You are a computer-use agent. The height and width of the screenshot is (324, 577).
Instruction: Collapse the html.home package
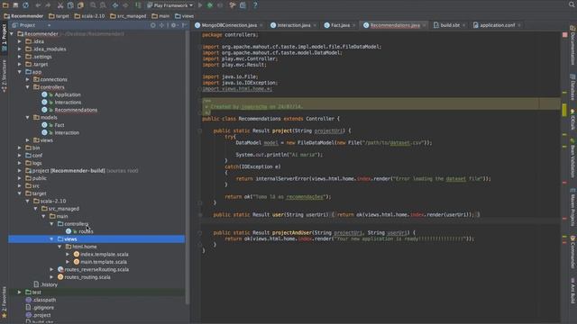pos(60,247)
